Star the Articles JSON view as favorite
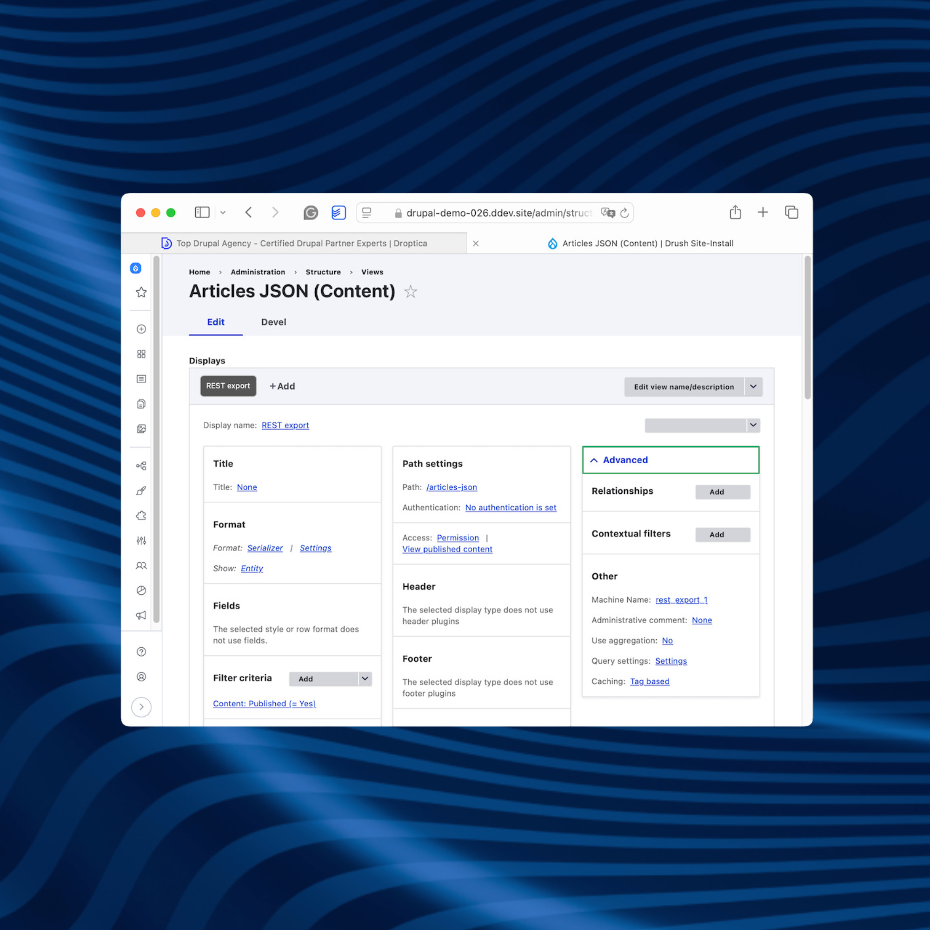This screenshot has width=930, height=930. (410, 292)
